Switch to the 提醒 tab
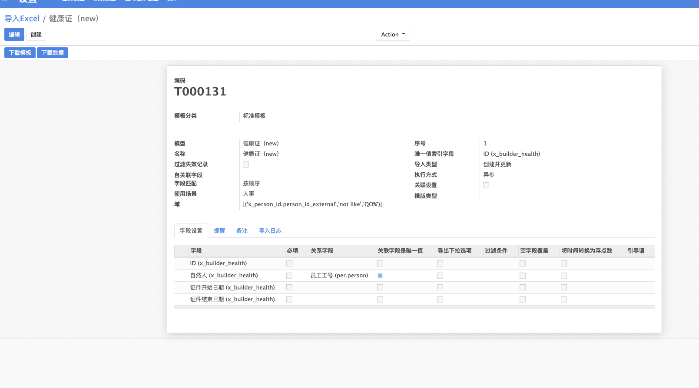 (219, 230)
